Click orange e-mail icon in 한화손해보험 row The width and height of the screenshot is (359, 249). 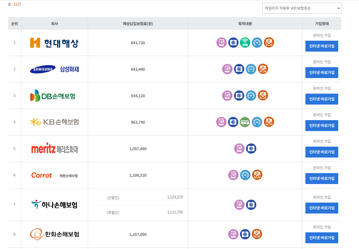[257, 234]
